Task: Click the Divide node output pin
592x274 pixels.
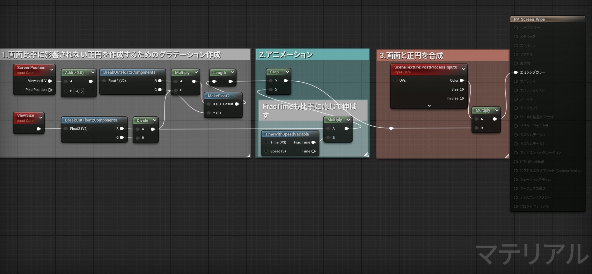Action: click(x=153, y=129)
